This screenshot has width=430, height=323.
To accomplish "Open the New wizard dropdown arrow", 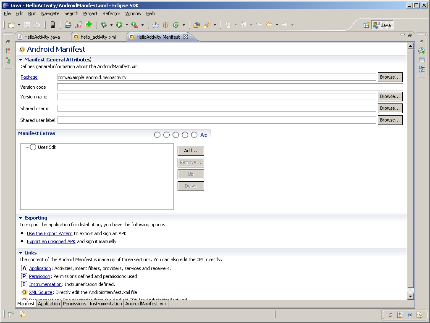I will click(x=19, y=25).
